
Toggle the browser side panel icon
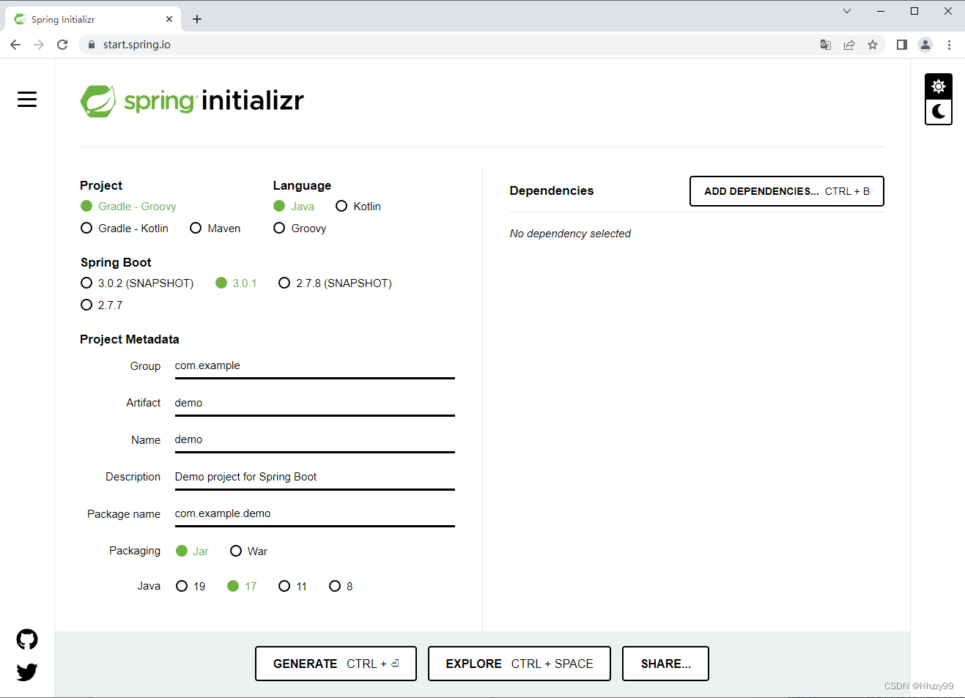(x=902, y=45)
